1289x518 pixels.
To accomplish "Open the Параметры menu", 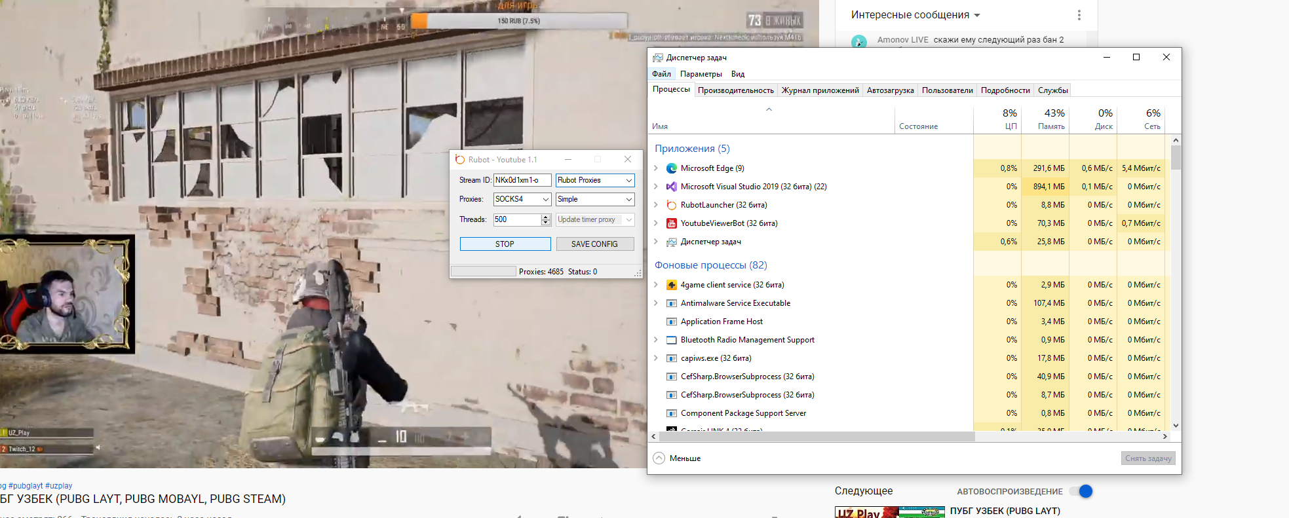I will tap(701, 74).
